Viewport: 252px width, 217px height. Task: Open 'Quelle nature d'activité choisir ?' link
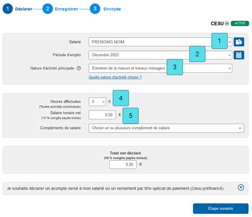115,77
